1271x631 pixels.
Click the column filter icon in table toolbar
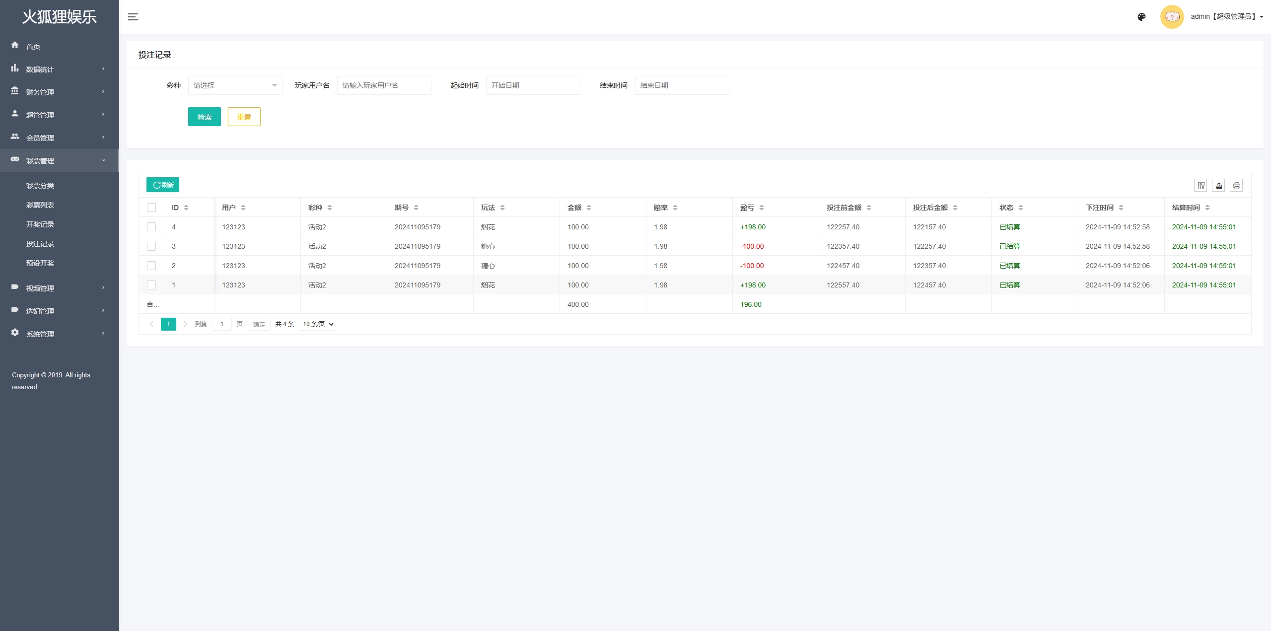1200,185
